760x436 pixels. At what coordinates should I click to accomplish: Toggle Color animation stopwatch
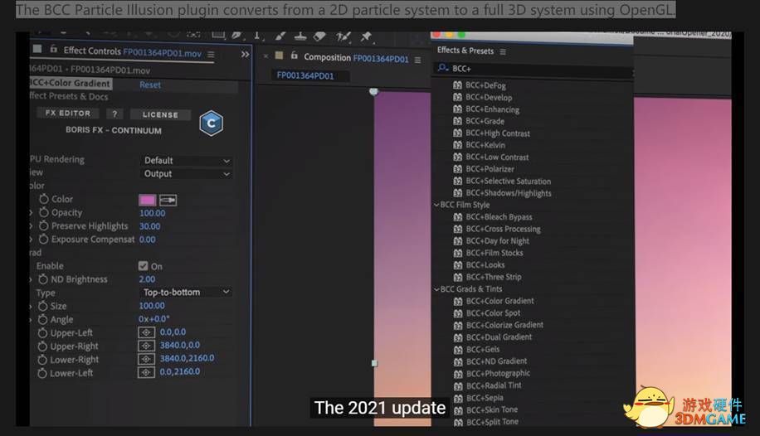tap(44, 199)
